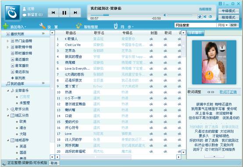Collapse the 播放列表 section chevron
This screenshot has width=243, height=167.
point(43,33)
